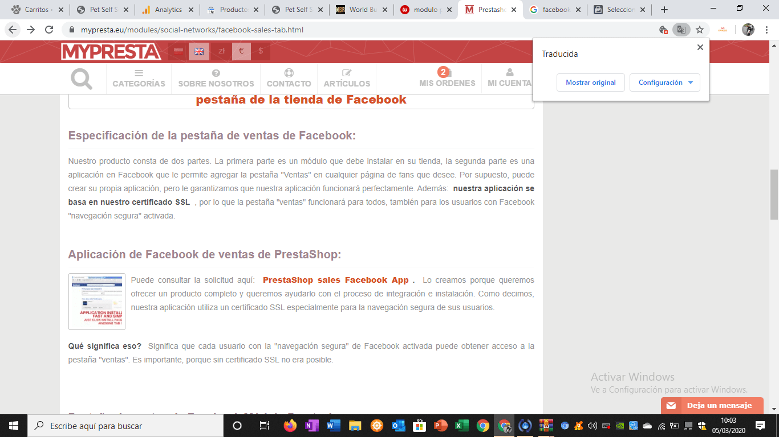
Task: Open the CATEGORÍAS menu
Action: 139,79
